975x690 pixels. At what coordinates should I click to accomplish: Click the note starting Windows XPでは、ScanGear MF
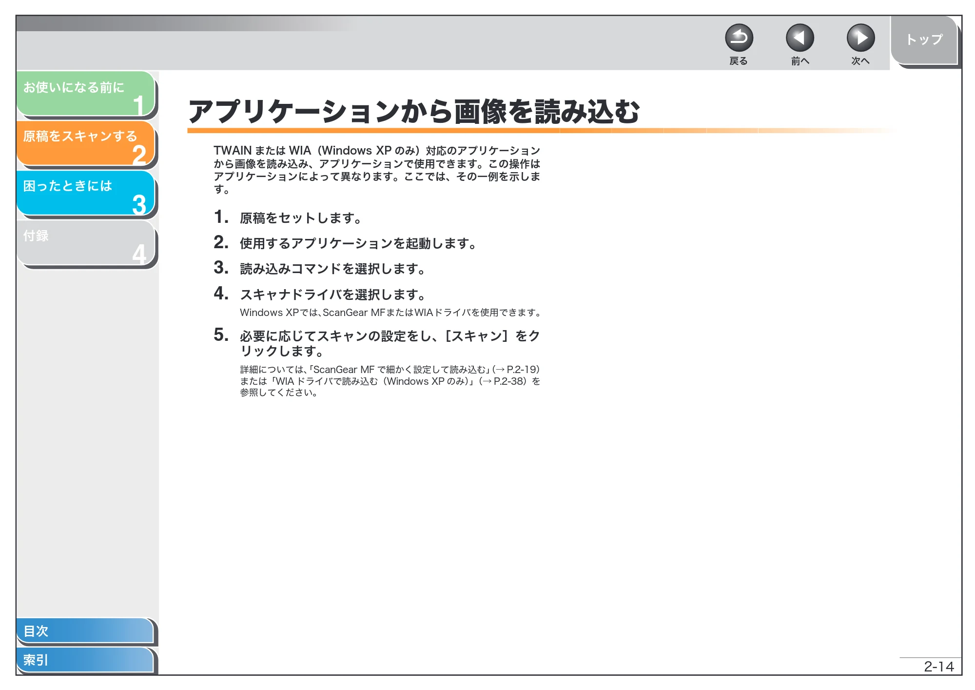[390, 313]
